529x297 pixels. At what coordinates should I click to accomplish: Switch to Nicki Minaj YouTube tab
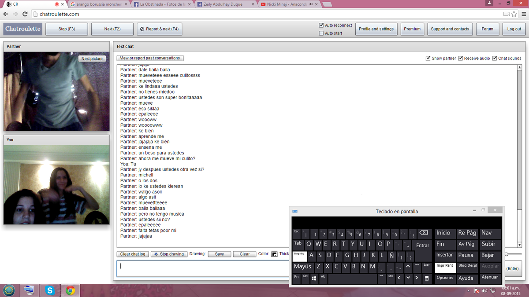(x=289, y=4)
